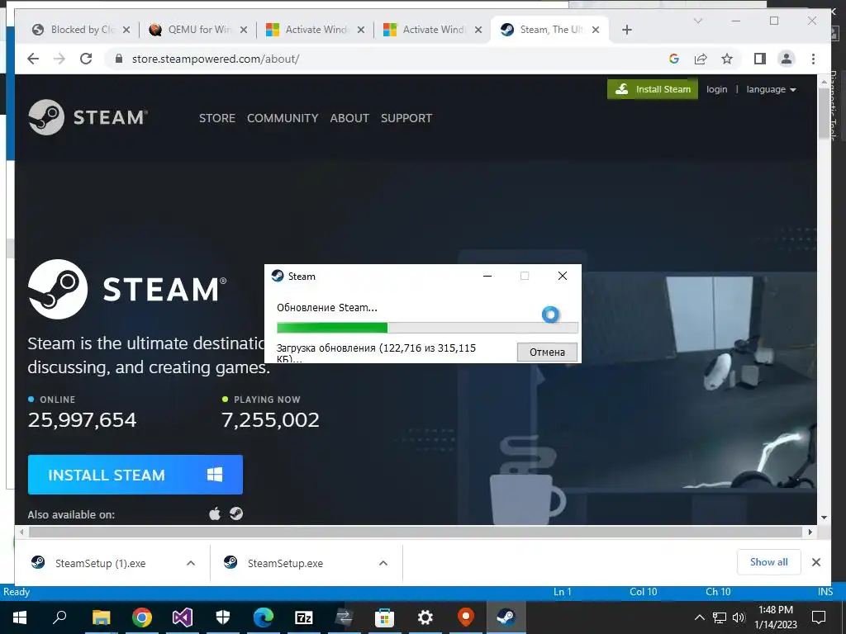The width and height of the screenshot is (846, 634).
Task: Click the page's horizontal scrollbar
Action: (x=416, y=532)
